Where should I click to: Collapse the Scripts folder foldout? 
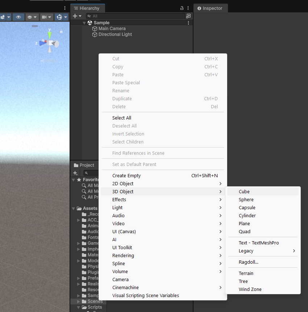(79, 307)
